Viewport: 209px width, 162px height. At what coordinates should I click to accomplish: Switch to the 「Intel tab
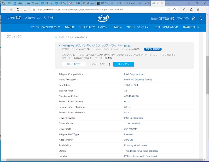130,3
